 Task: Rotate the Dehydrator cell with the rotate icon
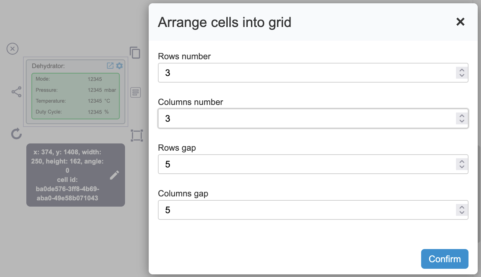(16, 134)
